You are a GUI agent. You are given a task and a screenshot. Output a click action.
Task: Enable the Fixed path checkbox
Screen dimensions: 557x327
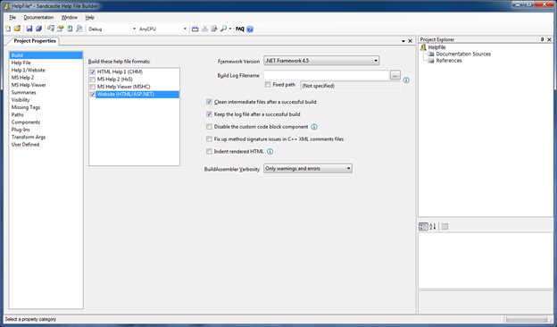tap(268, 85)
